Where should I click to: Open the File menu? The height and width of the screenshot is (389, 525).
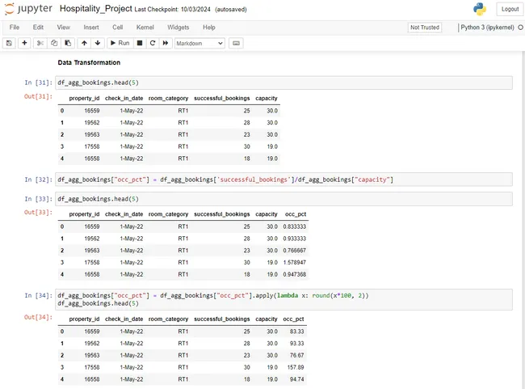[x=15, y=27]
